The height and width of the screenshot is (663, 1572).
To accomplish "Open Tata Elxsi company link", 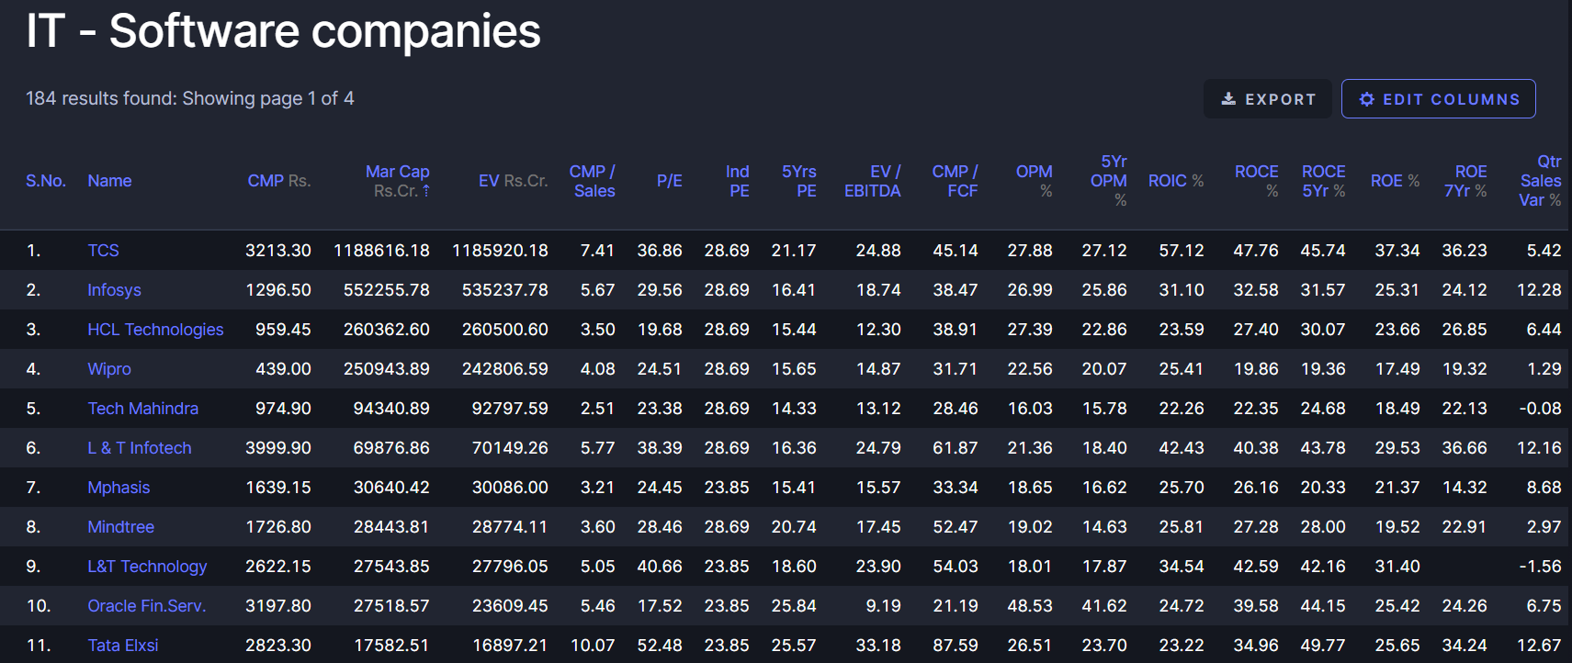I will pos(123,646).
